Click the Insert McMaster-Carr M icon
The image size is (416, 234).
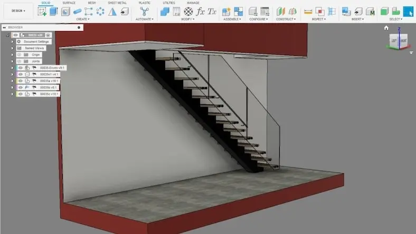coord(370,12)
